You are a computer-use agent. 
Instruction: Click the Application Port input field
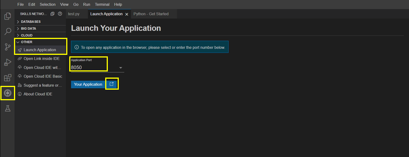click(x=93, y=67)
